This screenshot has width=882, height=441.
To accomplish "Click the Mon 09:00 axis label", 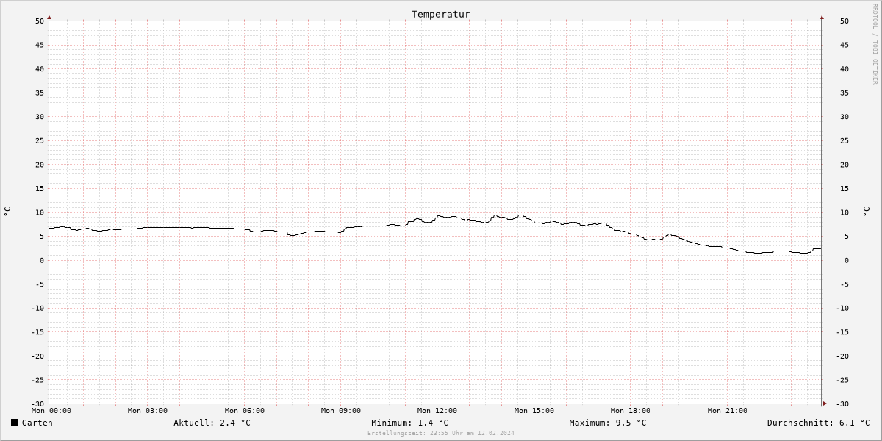I will click(x=341, y=411).
